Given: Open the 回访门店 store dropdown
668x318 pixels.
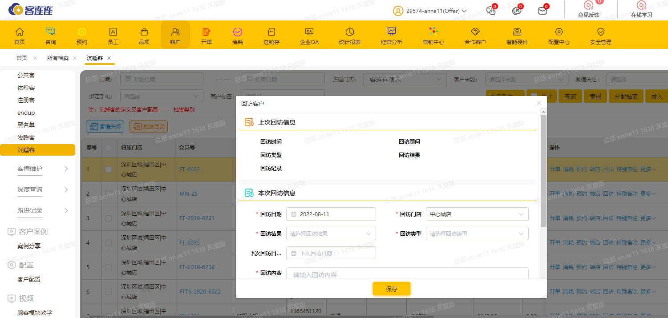Looking at the screenshot, I should coord(477,214).
